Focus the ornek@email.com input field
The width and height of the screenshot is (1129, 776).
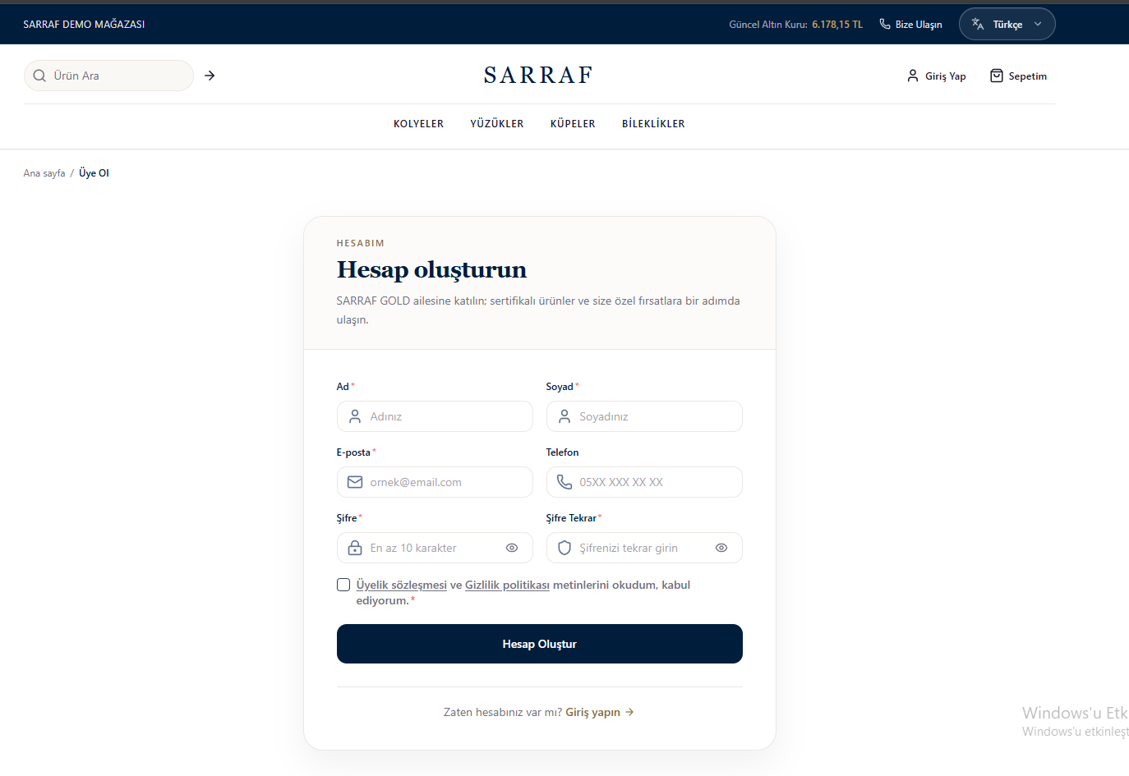coord(435,482)
